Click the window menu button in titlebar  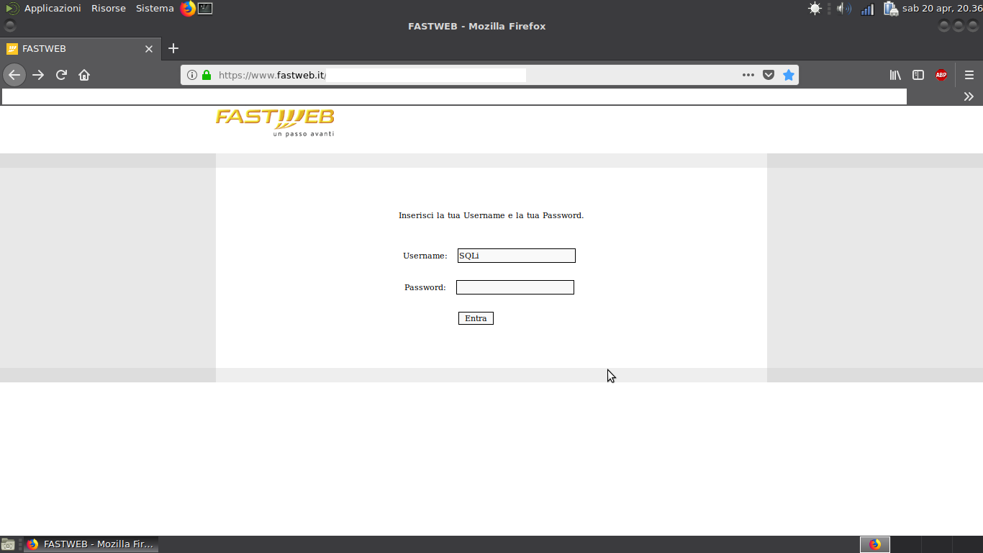pyautogui.click(x=9, y=26)
